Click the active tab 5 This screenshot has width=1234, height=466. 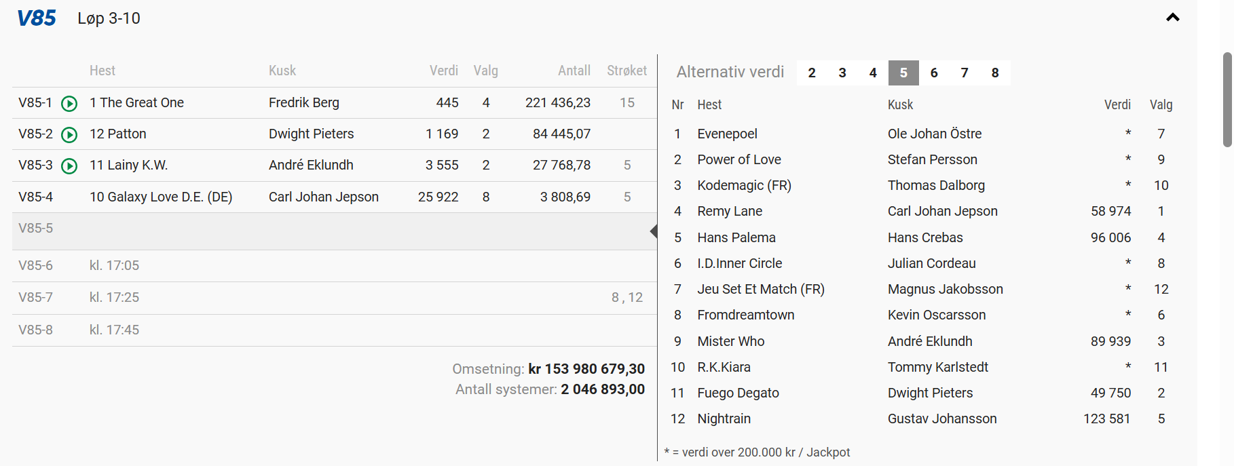pos(903,73)
